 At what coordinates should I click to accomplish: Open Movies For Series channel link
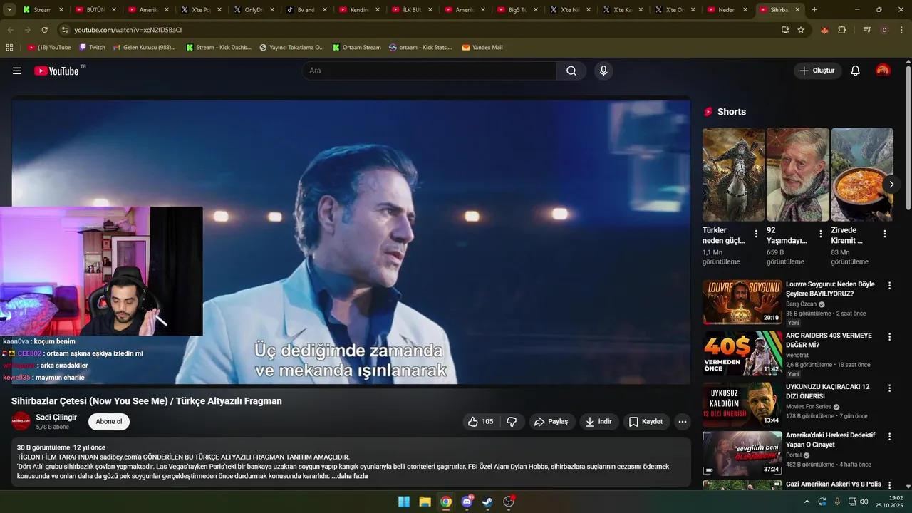pyautogui.click(x=809, y=406)
